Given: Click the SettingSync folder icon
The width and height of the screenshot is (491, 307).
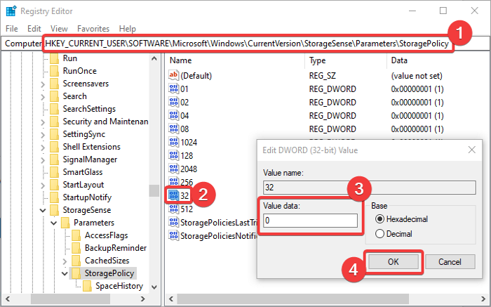Looking at the screenshot, I should point(54,134).
